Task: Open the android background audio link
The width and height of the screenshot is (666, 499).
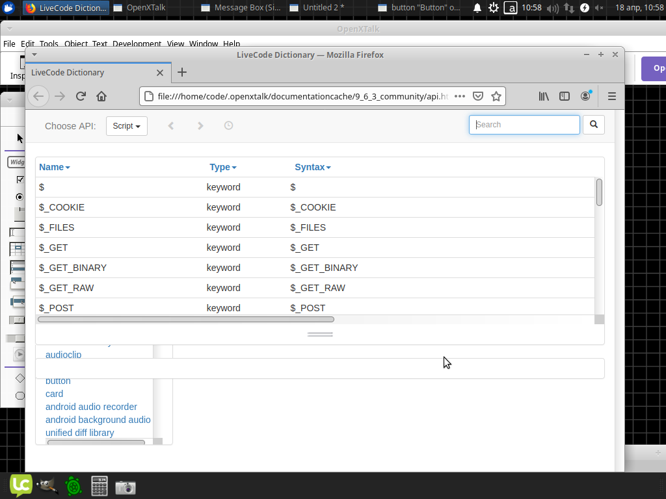Action: pos(98,420)
